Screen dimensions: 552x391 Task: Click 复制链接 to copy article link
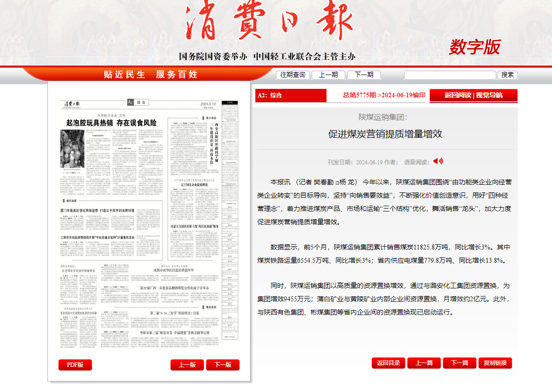[495, 363]
